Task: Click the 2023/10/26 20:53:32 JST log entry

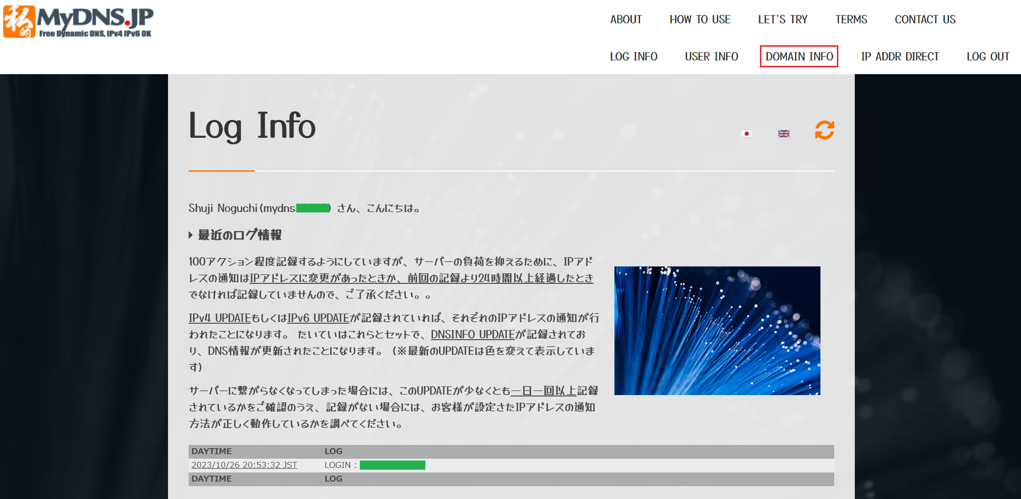Action: coord(245,465)
